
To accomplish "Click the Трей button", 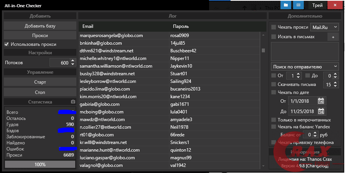I will pos(317,5).
